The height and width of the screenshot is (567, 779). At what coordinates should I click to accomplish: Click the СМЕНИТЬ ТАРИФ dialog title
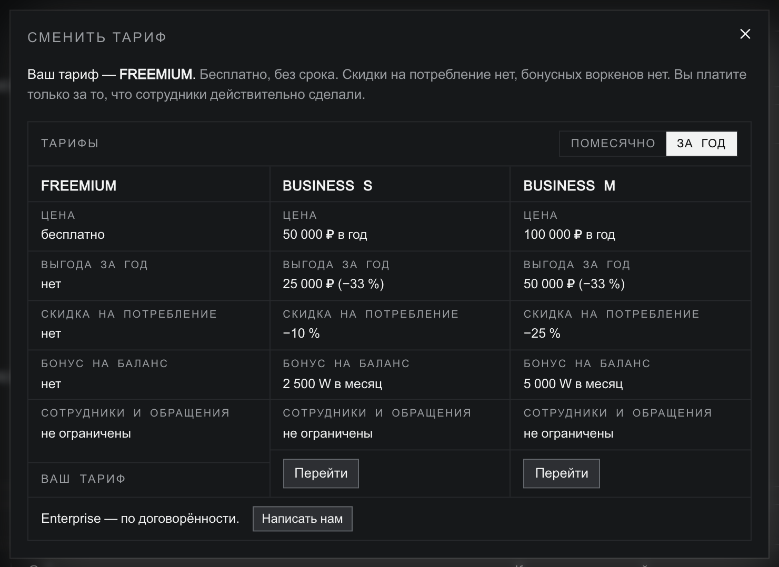coord(97,37)
